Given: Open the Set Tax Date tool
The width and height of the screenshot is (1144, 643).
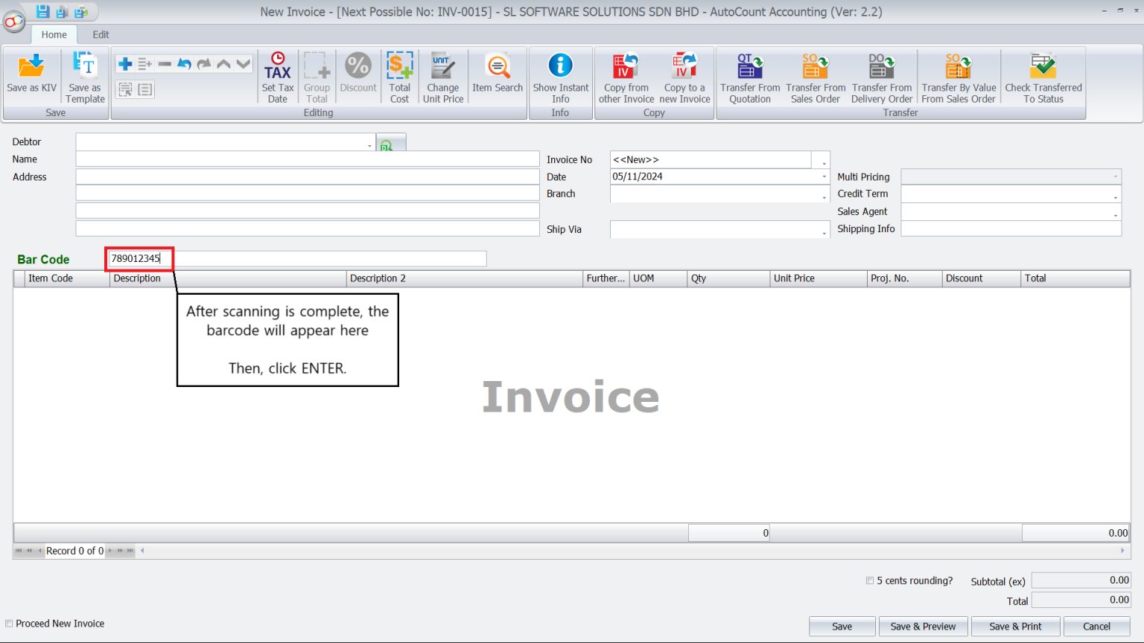Looking at the screenshot, I should [277, 74].
